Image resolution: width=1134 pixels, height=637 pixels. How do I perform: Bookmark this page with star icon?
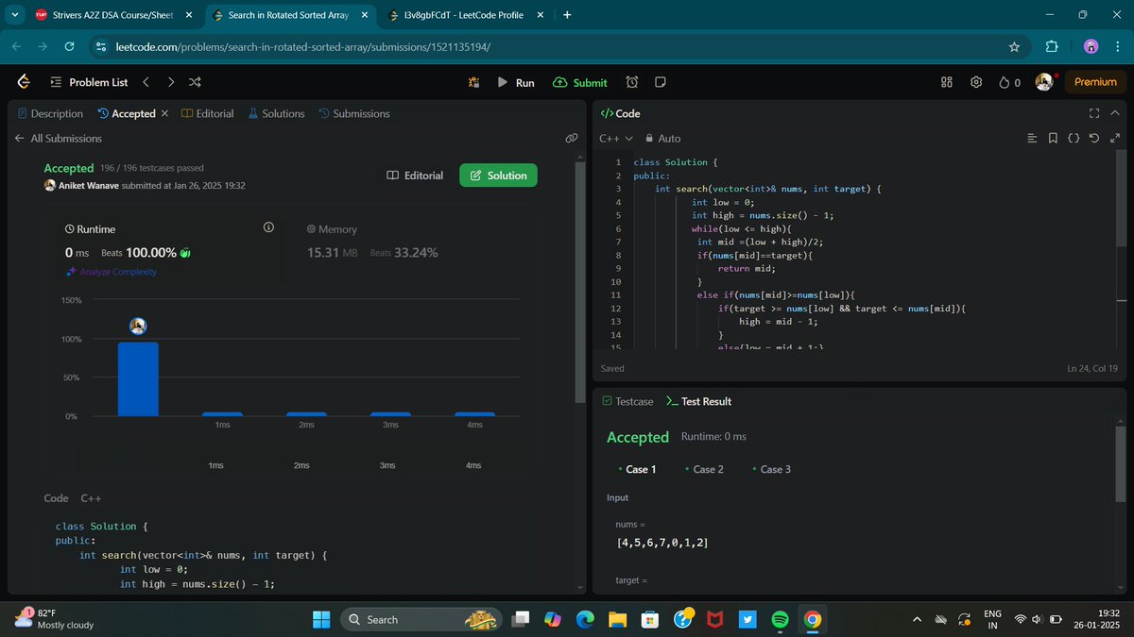click(x=1014, y=46)
